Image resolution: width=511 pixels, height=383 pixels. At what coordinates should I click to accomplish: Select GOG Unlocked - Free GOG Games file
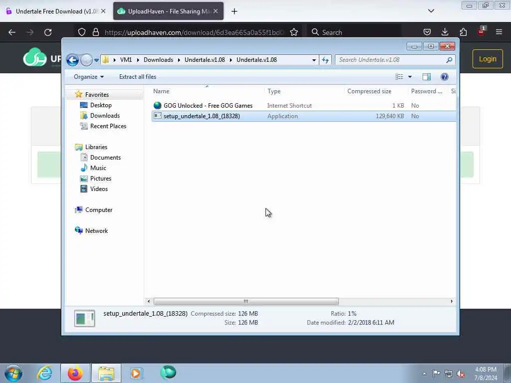tap(208, 106)
